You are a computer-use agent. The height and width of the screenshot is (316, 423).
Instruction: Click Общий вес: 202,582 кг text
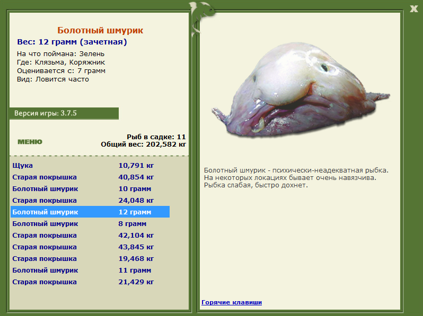tap(143, 145)
